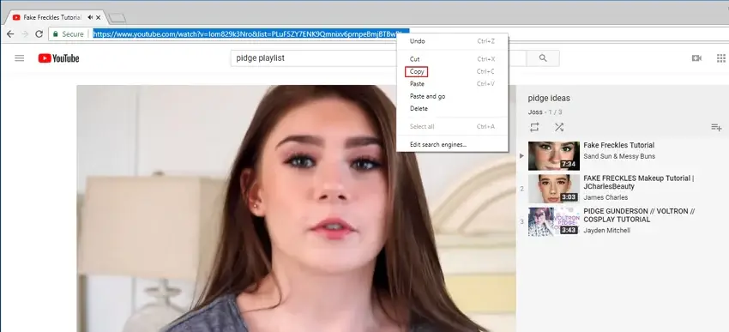Click the save playlist add icon
Screen dimensions: 729x332
[716, 127]
